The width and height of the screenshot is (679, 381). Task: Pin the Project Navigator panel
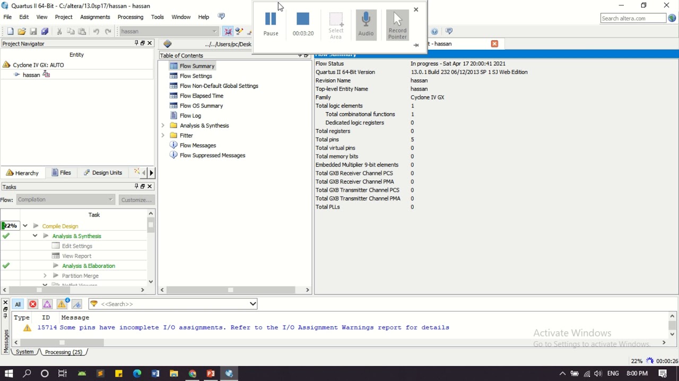coord(136,43)
